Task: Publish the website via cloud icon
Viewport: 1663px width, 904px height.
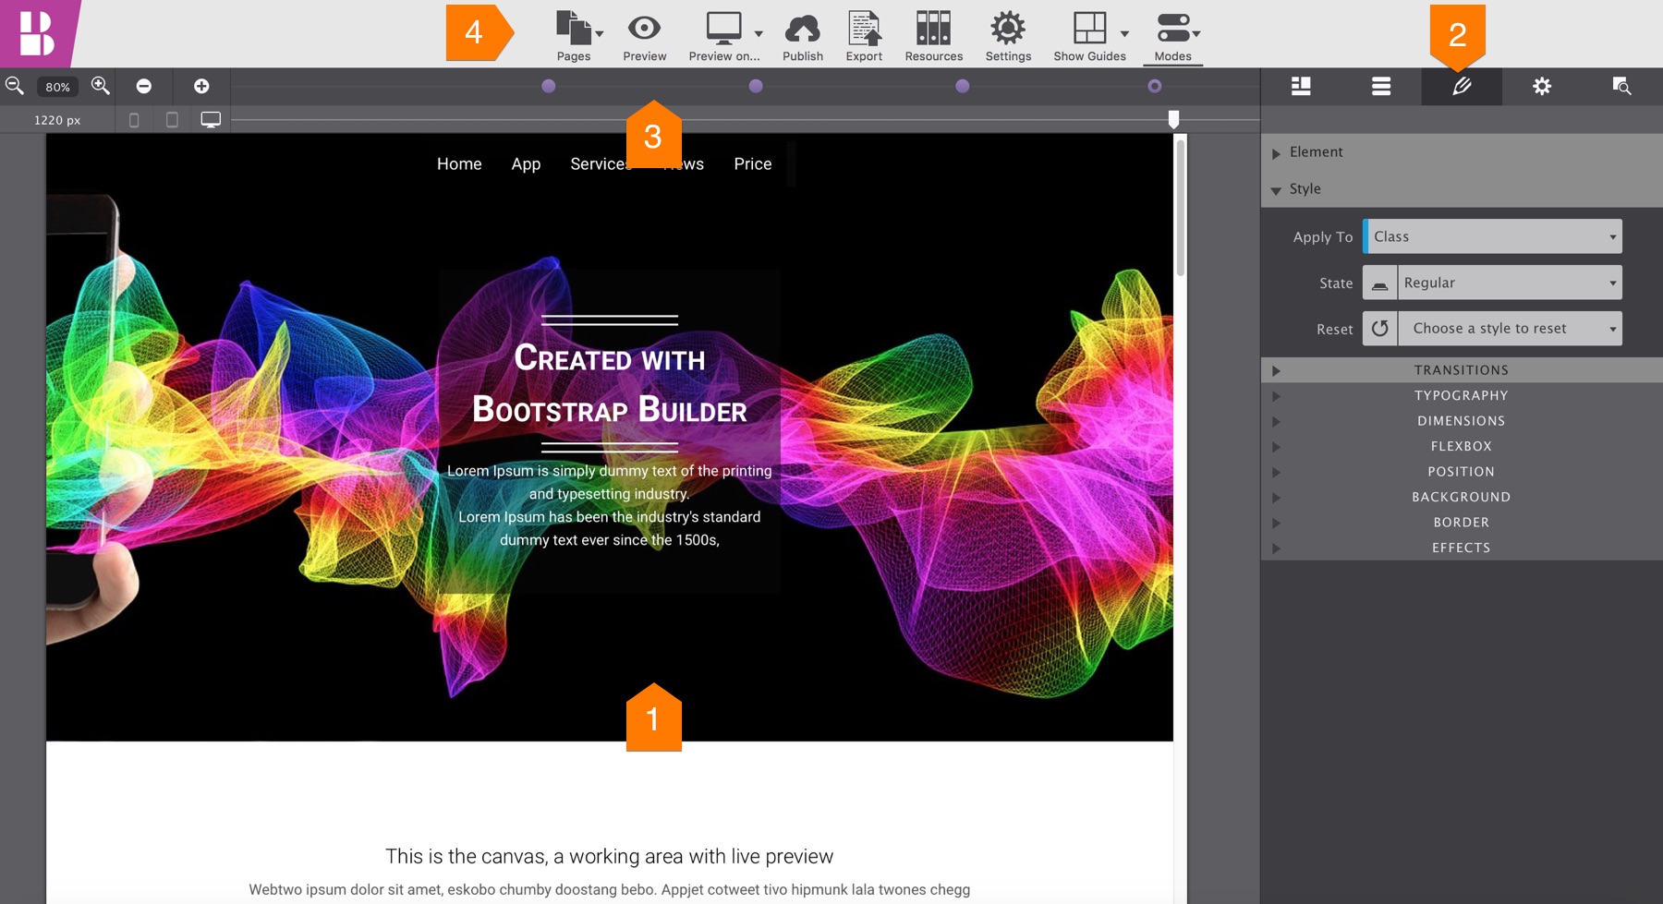Action: [x=802, y=29]
